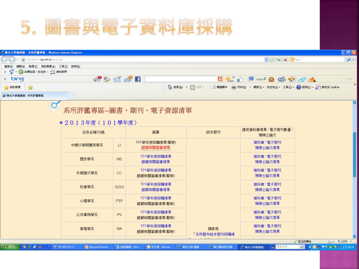The width and height of the screenshot is (359, 269).
Task: Select the 佛光大學圖書館 - 系所評鑑專區 browser tab
Action: click(x=34, y=96)
